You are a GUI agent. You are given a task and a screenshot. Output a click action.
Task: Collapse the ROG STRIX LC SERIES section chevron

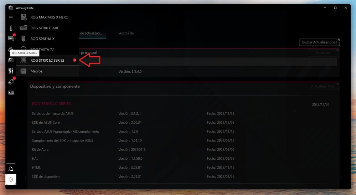pyautogui.click(x=295, y=111)
